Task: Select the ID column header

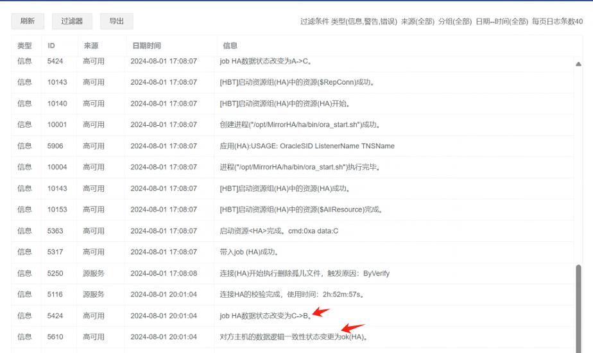Action: click(x=51, y=46)
